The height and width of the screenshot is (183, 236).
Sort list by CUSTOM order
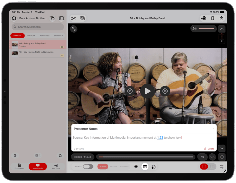[x=31, y=36]
